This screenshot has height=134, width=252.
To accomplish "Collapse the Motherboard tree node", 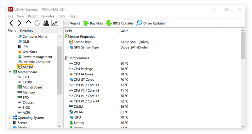I will tap(10, 72).
